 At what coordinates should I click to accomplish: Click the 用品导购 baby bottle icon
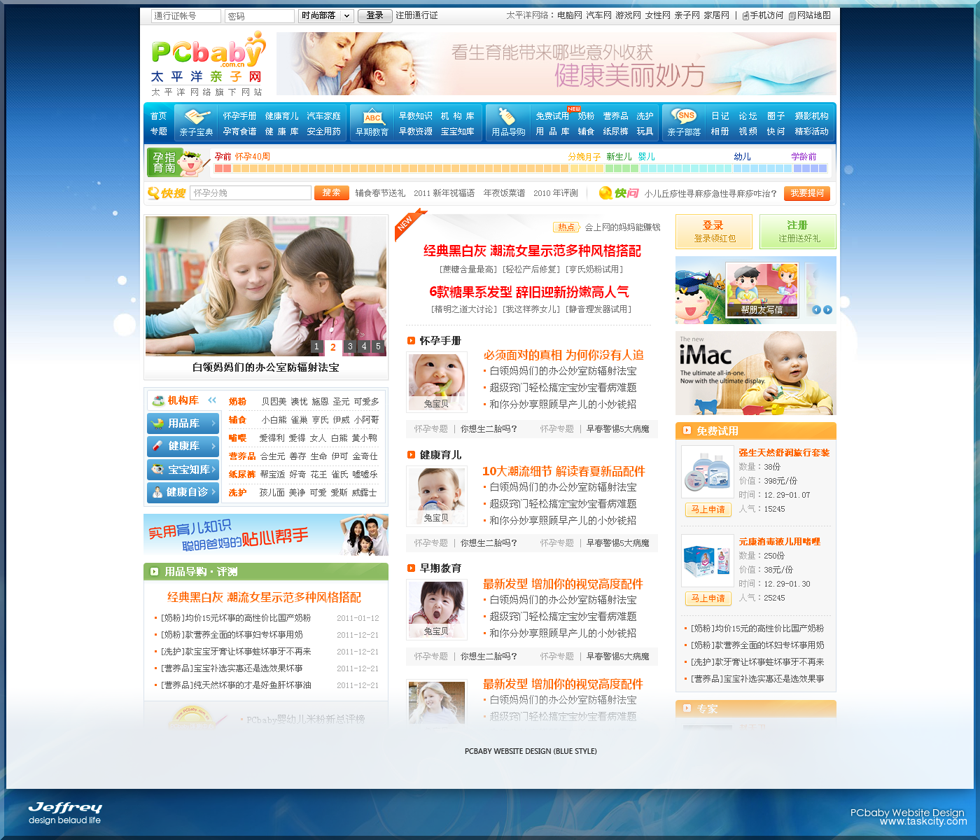pyautogui.click(x=507, y=116)
